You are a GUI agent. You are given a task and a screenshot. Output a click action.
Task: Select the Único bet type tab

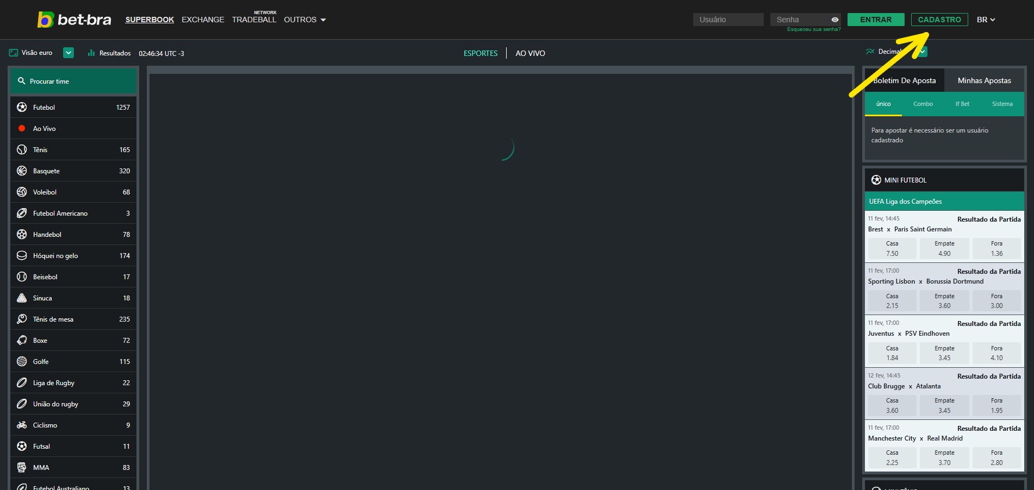click(x=883, y=104)
